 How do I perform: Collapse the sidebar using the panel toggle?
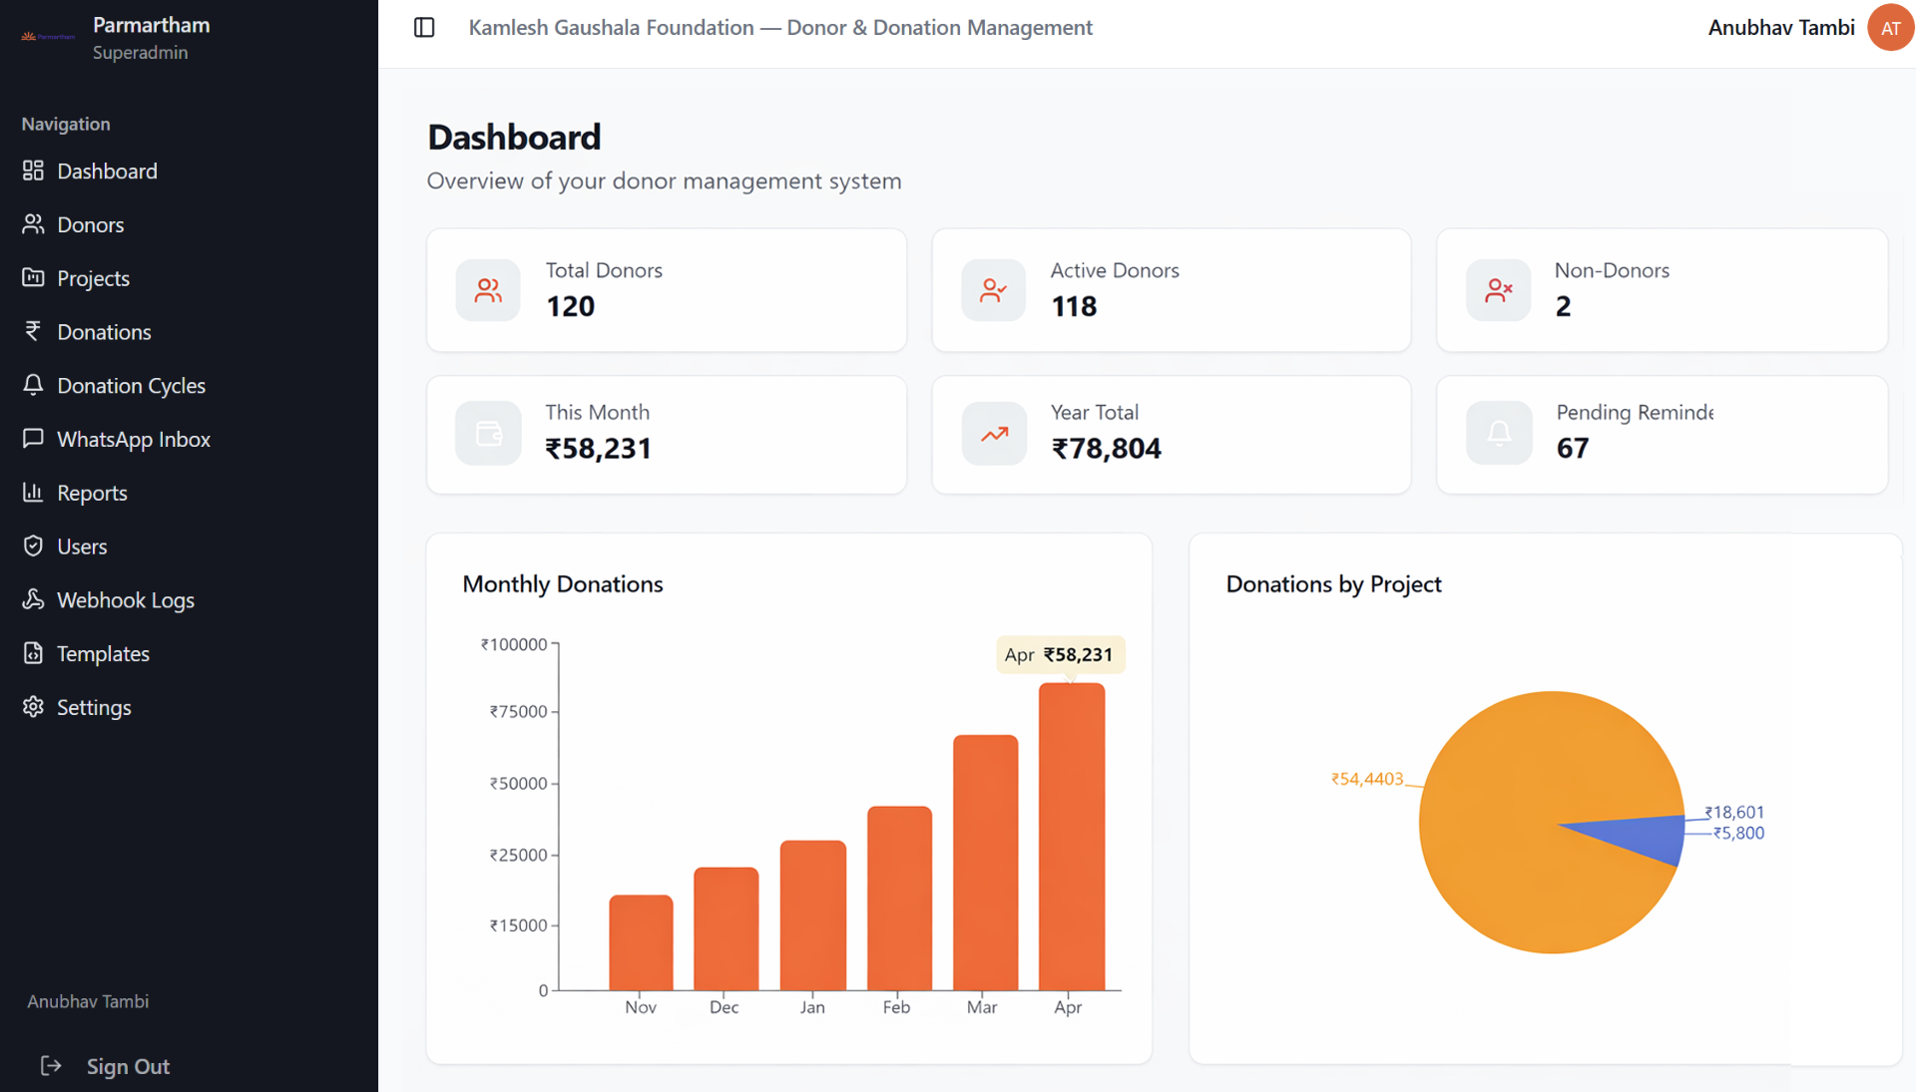[423, 28]
